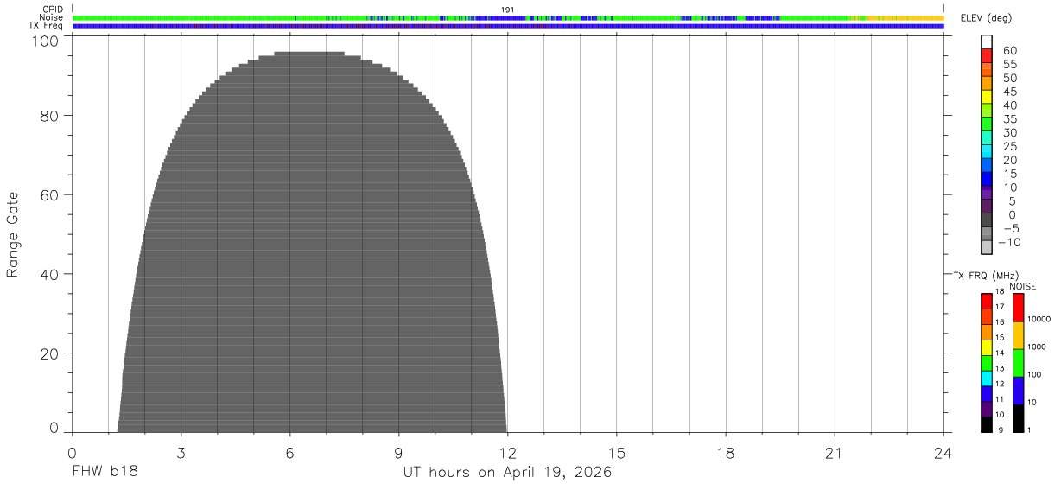Click the 'Range Gate' y-axis label
Screen dimensions: 1061x490
pyautogui.click(x=13, y=233)
